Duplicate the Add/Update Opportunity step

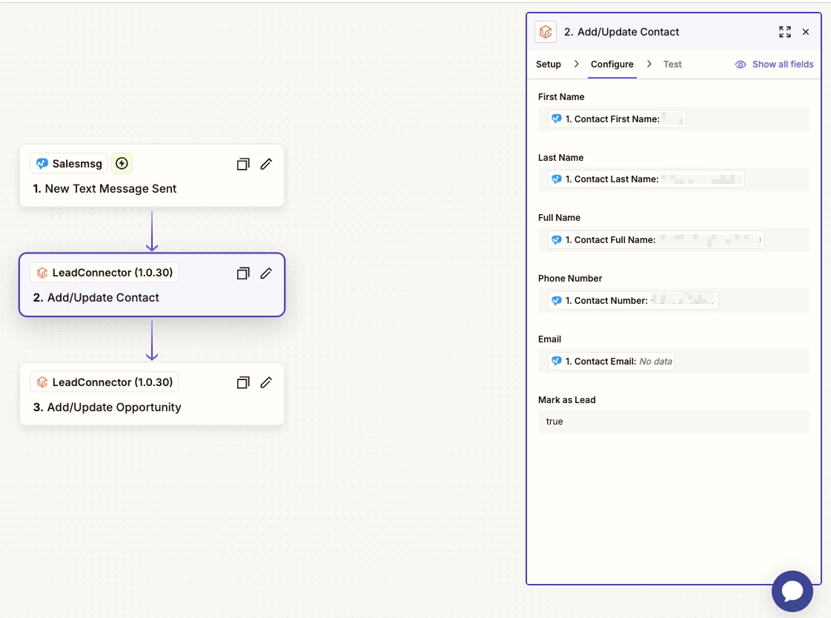coord(243,383)
